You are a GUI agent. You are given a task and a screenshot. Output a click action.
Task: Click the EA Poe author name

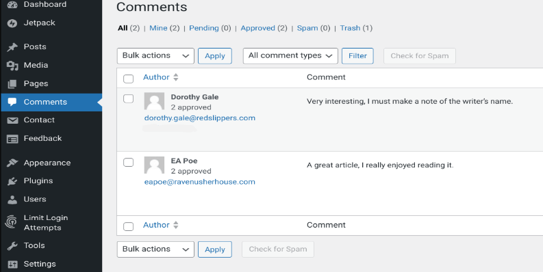(x=184, y=161)
